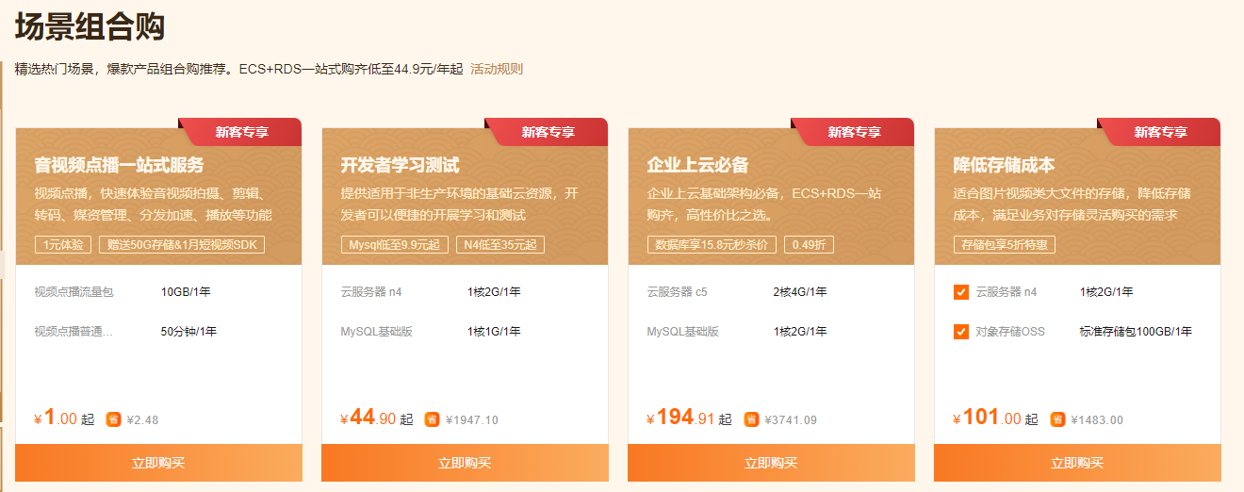Screen dimensions: 1244x492
Task: Click the original price ¥2.48
Action: 142,420
